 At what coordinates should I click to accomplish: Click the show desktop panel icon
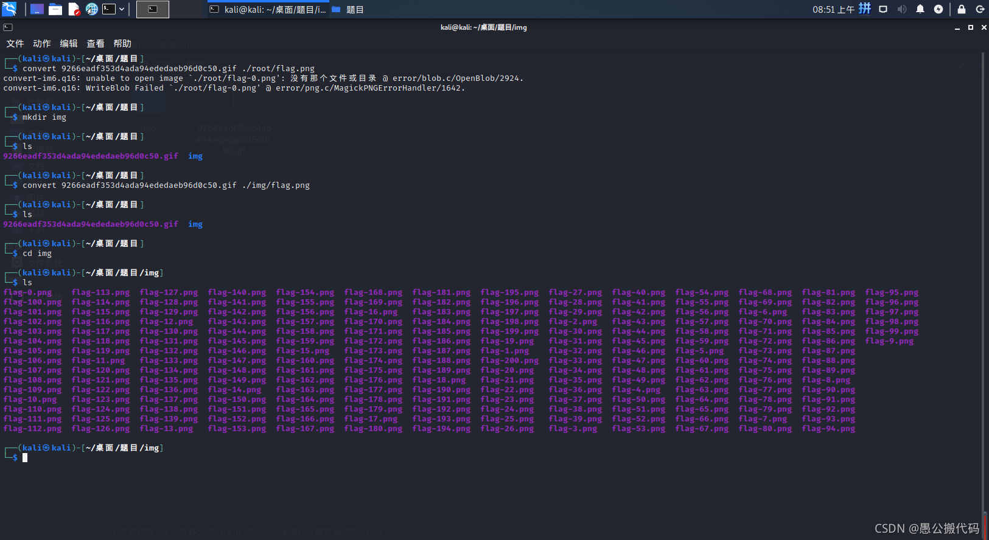point(37,9)
